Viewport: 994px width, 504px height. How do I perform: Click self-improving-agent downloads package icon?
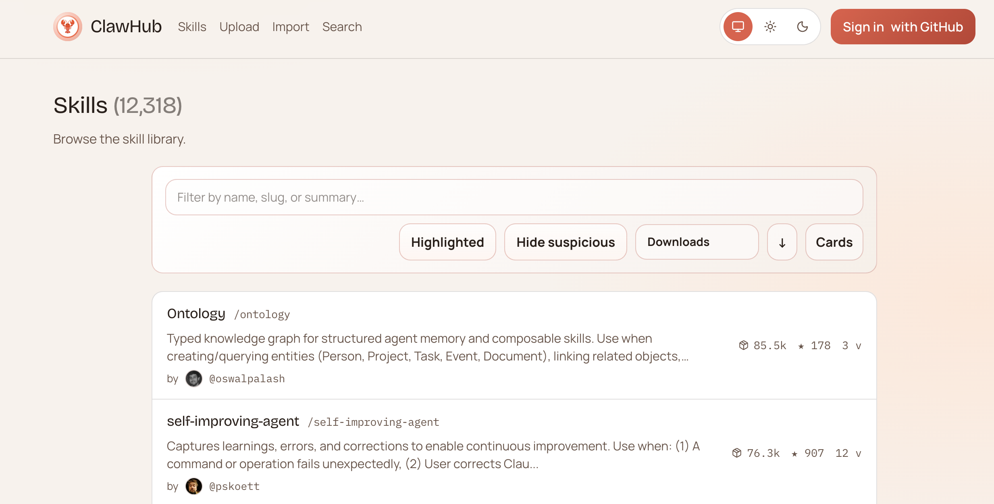[737, 453]
